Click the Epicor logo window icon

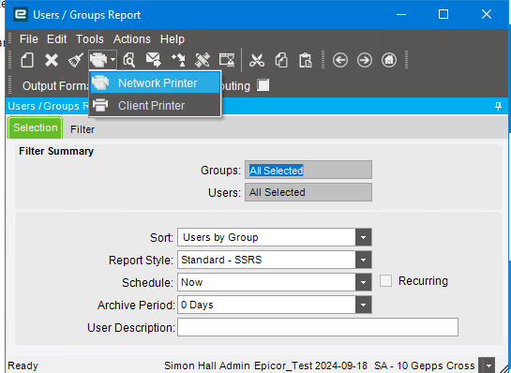tap(21, 15)
